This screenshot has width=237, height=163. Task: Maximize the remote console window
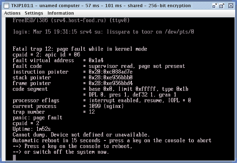tap(222, 6)
